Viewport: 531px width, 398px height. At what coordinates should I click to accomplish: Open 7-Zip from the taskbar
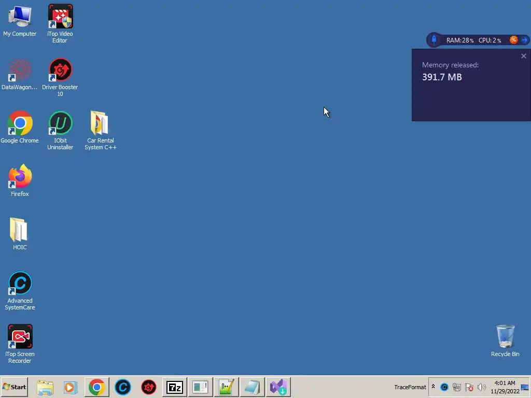[x=174, y=387]
